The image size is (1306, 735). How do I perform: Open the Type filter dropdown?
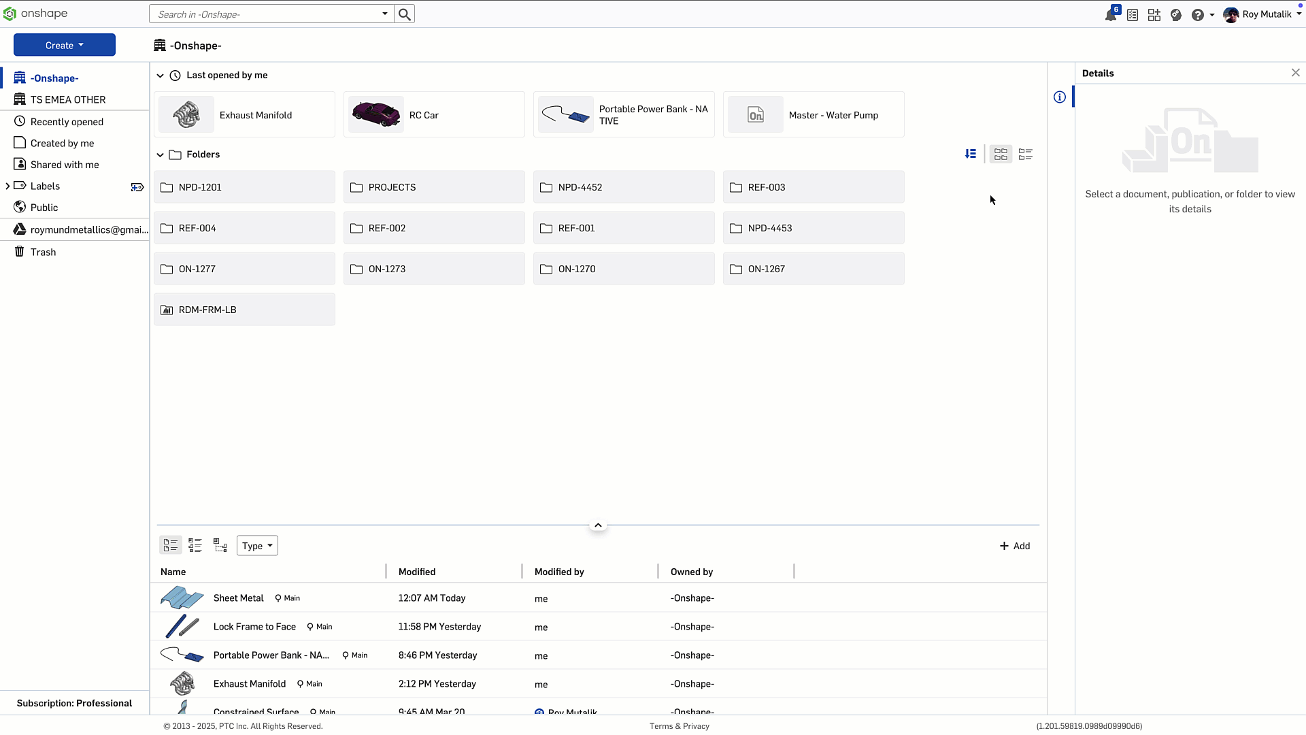pyautogui.click(x=257, y=546)
